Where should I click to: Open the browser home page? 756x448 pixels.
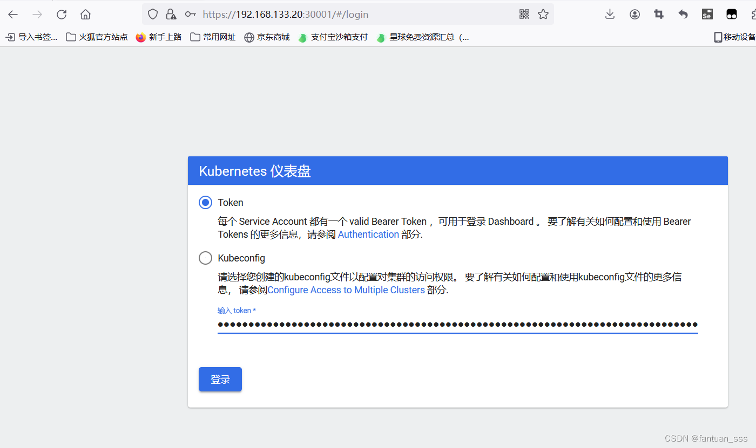85,15
